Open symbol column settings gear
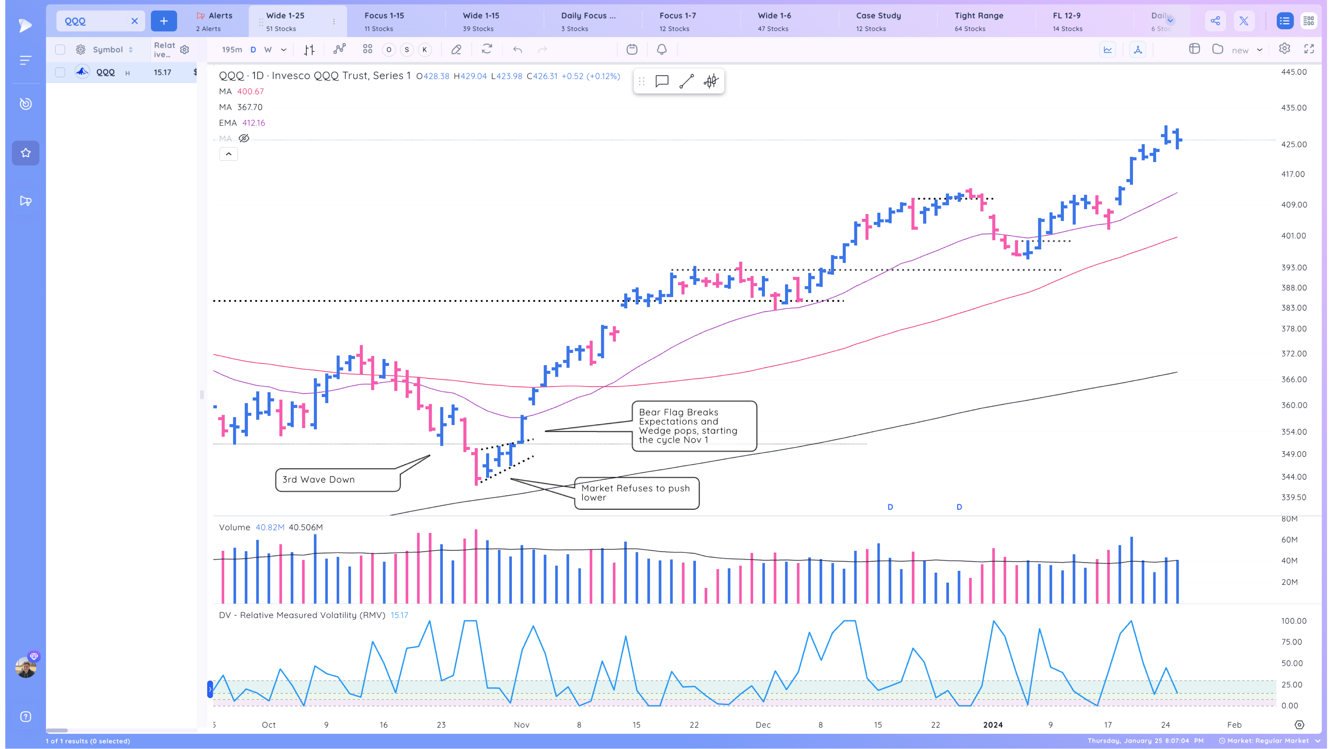The height and width of the screenshot is (749, 1333). (81, 50)
